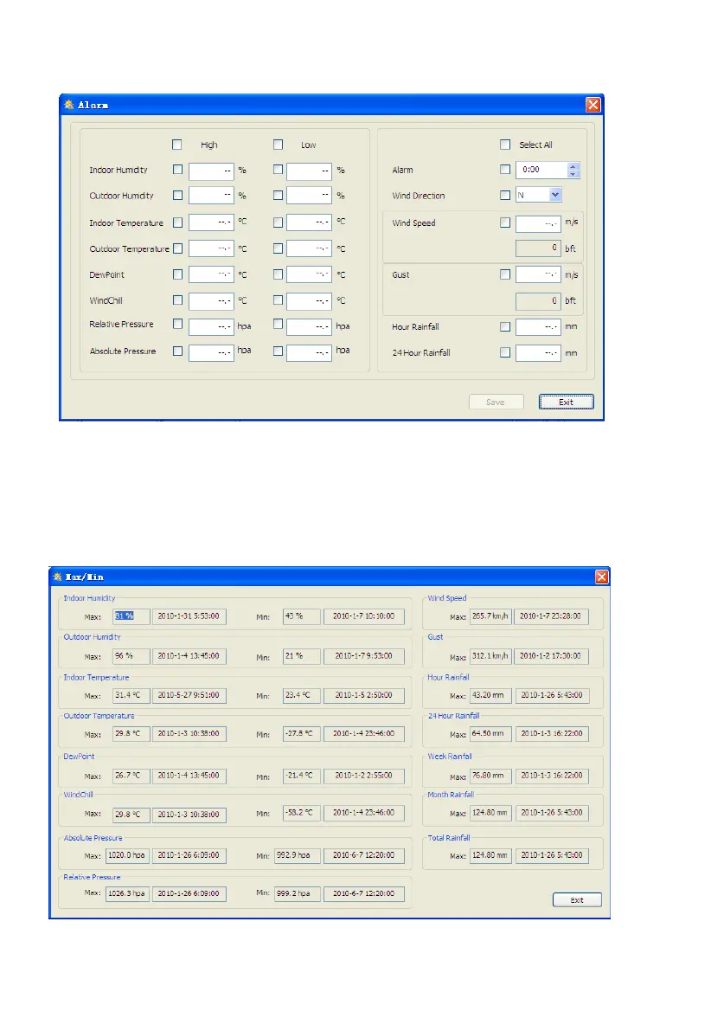Enable Indoor Humidity high alarm checkbox
The width and height of the screenshot is (711, 1031).
click(177, 170)
